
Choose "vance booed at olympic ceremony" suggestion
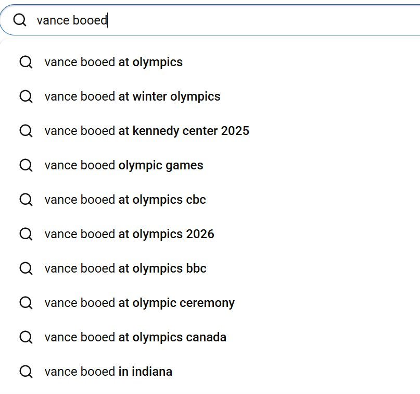[x=139, y=303]
